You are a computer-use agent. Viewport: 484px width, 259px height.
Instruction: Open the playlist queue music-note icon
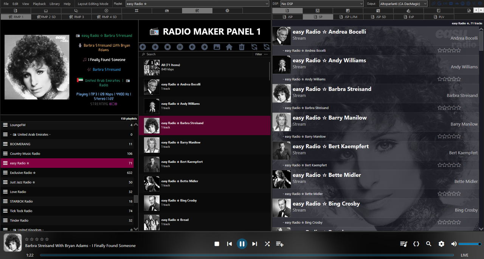[x=403, y=244]
